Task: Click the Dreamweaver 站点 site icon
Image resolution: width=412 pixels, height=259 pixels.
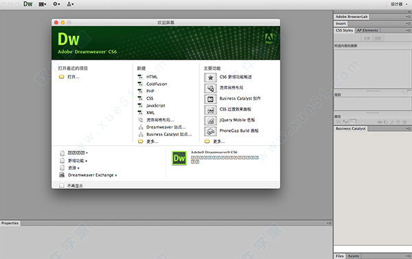Action: pyautogui.click(x=141, y=127)
